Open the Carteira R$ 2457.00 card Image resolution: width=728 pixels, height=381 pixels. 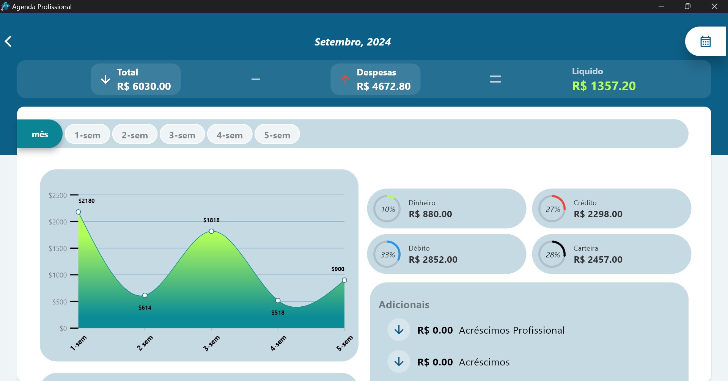click(x=612, y=254)
